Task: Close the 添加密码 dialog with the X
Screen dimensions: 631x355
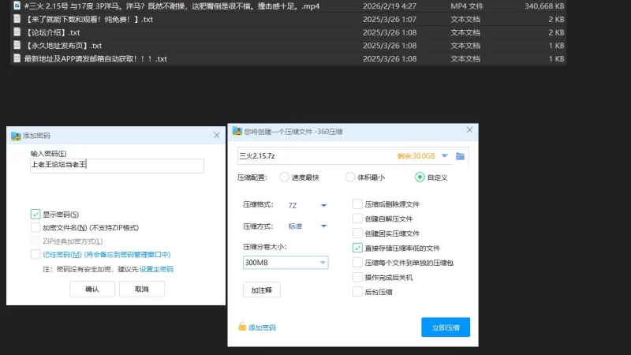Action: (216, 136)
